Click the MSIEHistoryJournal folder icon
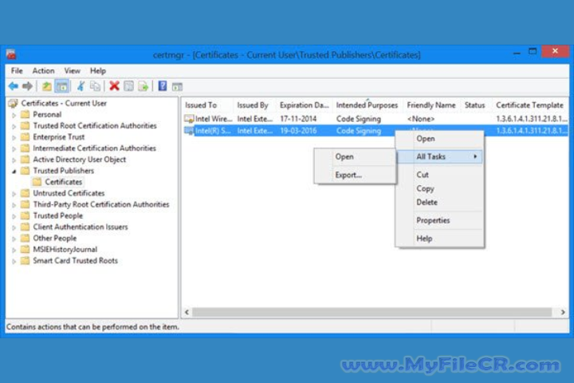 click(25, 250)
